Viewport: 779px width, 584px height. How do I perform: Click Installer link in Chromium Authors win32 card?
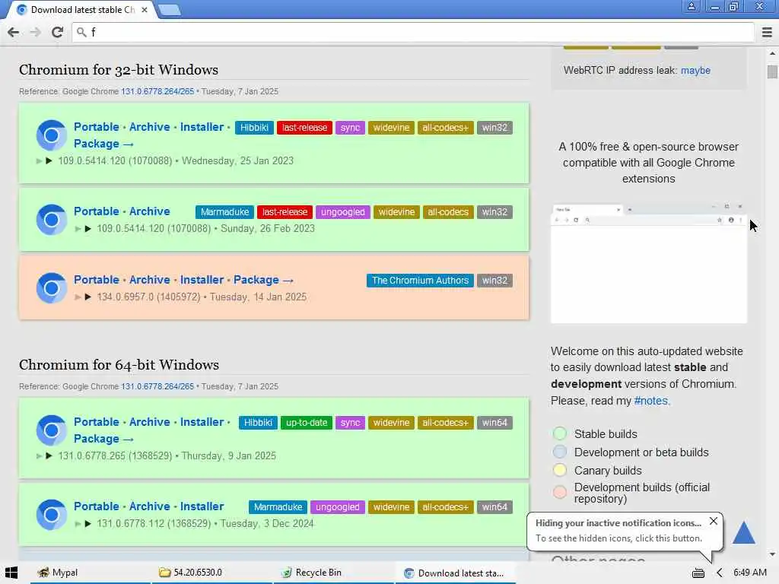pos(202,280)
